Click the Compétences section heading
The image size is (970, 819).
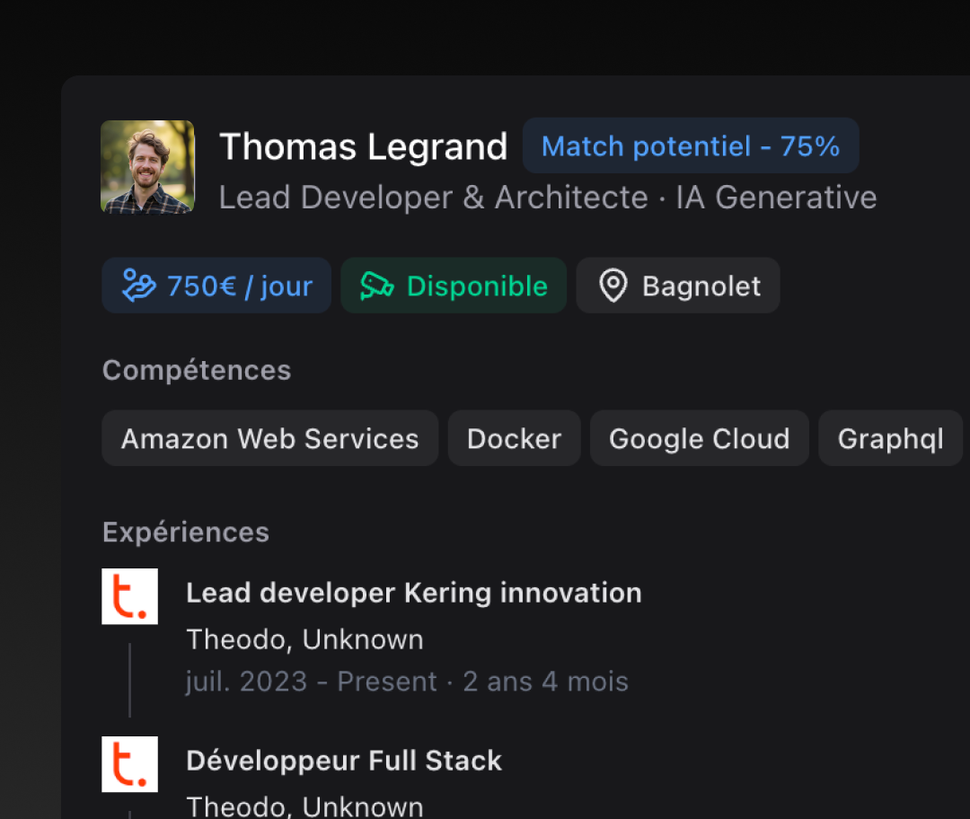tap(197, 370)
